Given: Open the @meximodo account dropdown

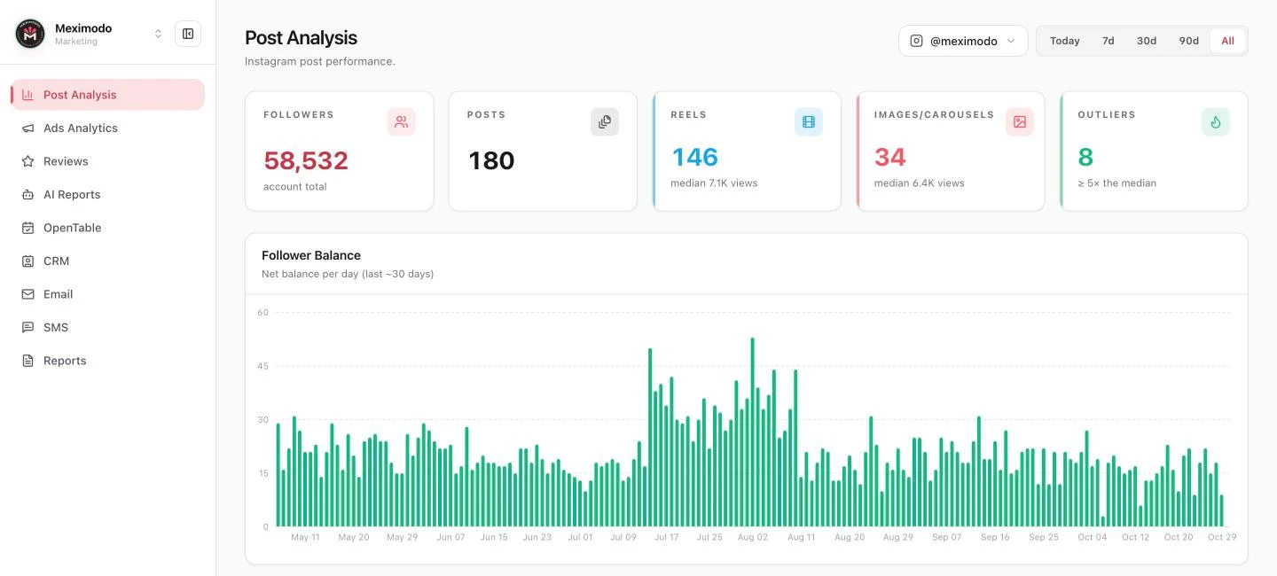Looking at the screenshot, I should tap(963, 41).
